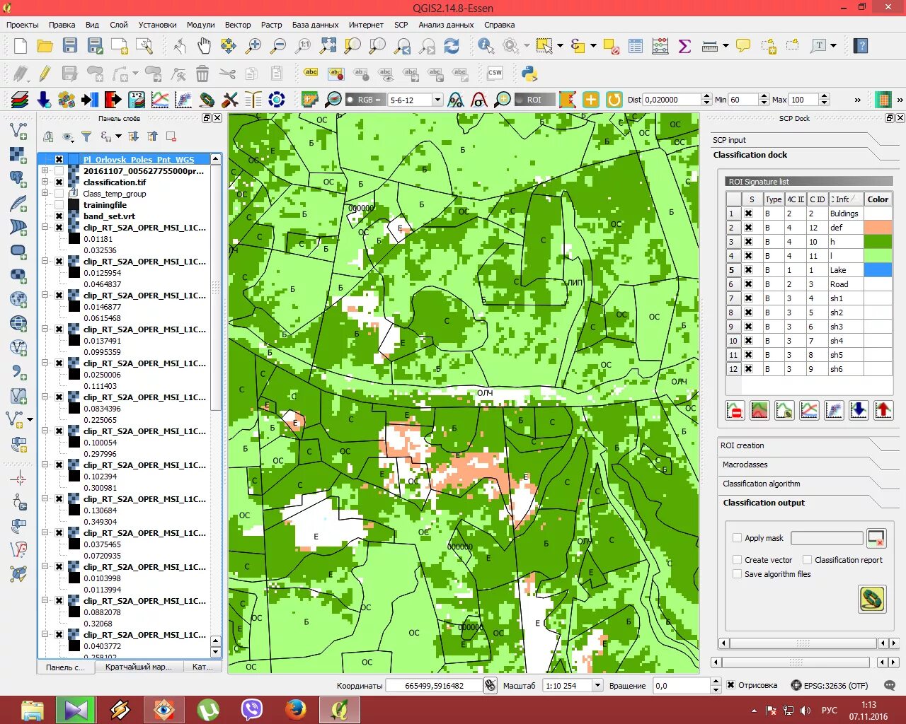Enable the Apply mask checkbox
Screen dimensions: 906x724
click(x=738, y=538)
